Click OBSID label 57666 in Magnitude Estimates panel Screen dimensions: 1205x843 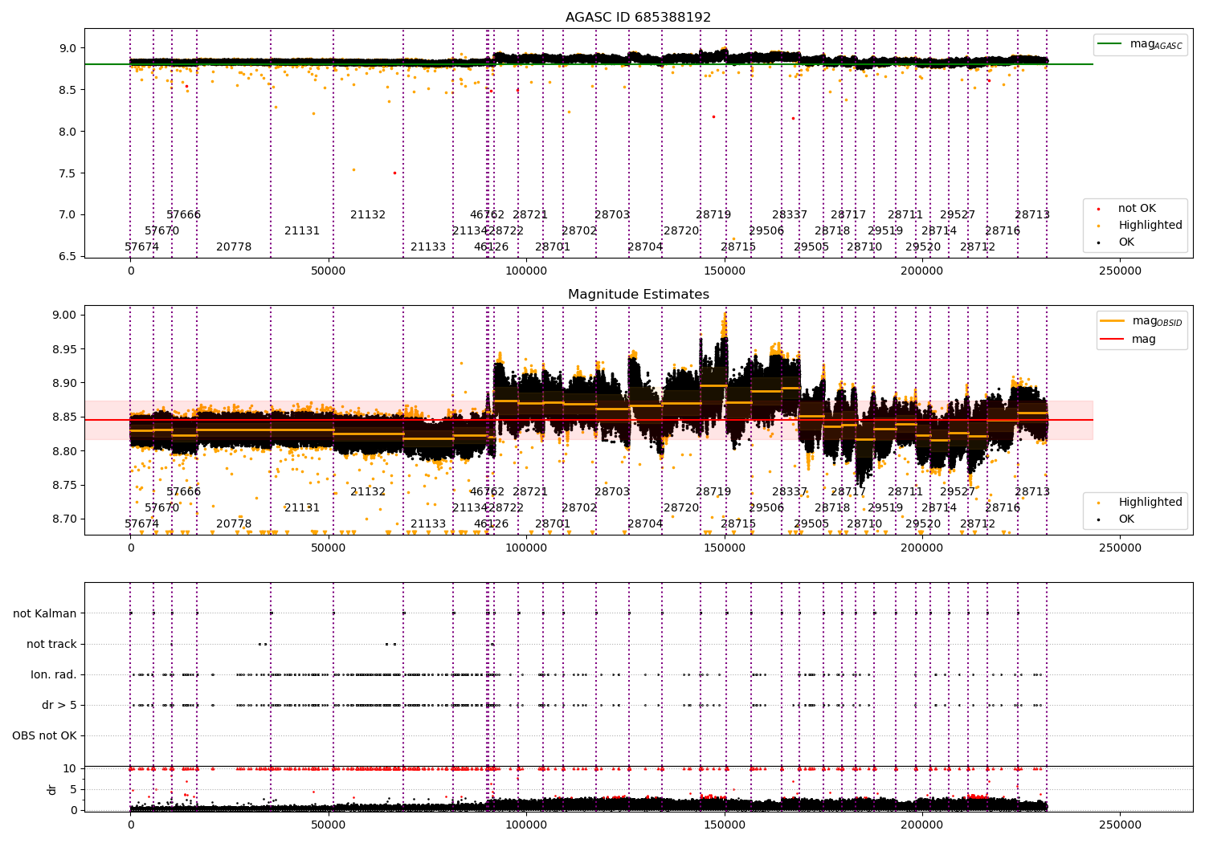click(x=184, y=491)
